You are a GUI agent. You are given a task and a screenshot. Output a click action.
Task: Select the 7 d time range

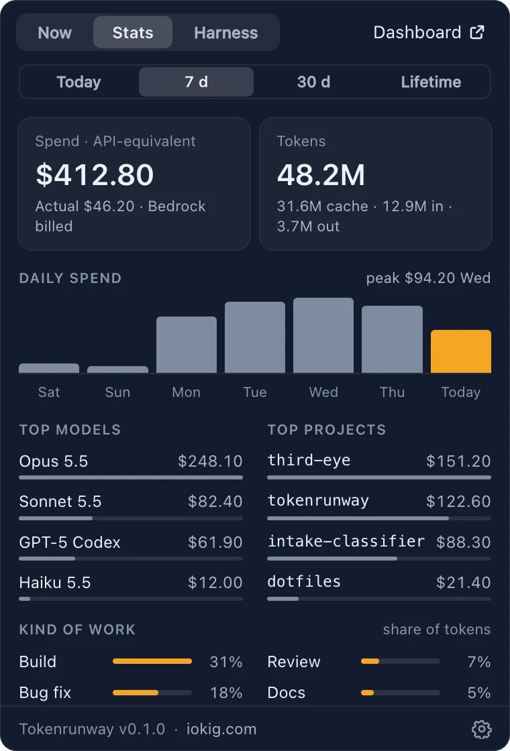pos(196,82)
